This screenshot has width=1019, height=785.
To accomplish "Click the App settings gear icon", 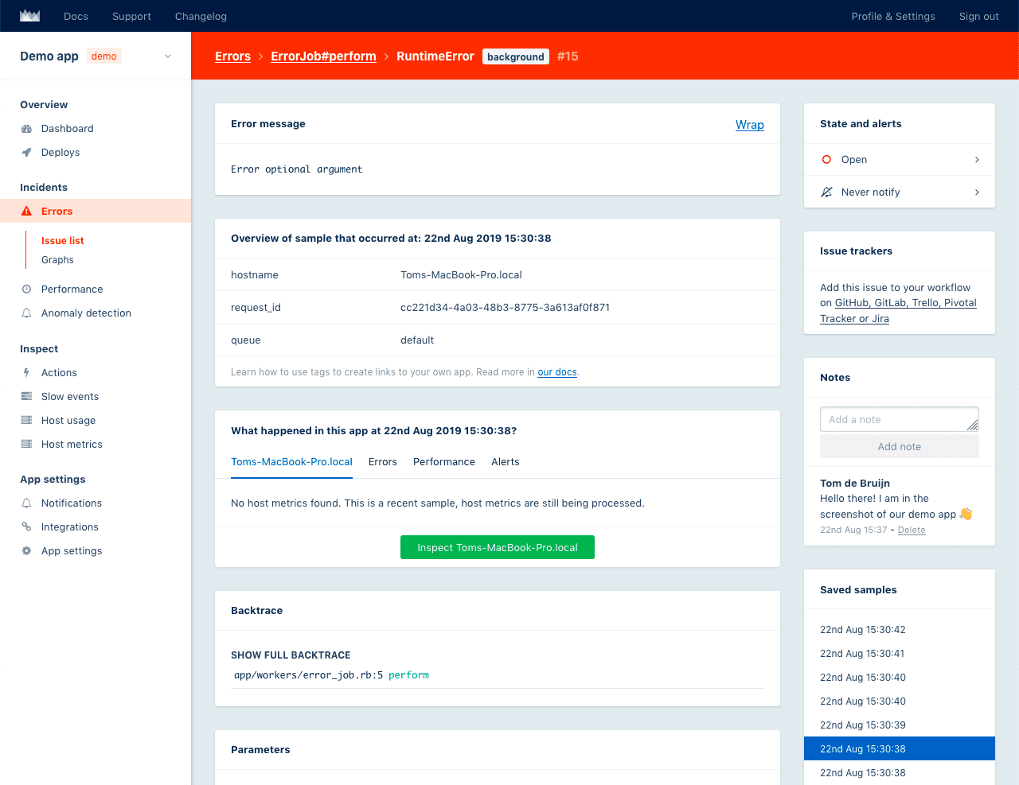I will point(26,551).
